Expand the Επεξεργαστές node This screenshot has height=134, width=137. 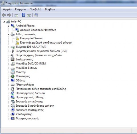pos(9,60)
